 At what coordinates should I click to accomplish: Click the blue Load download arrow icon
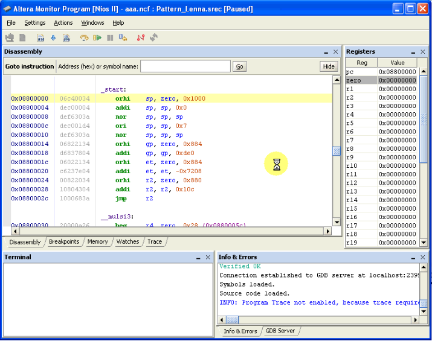[53, 37]
